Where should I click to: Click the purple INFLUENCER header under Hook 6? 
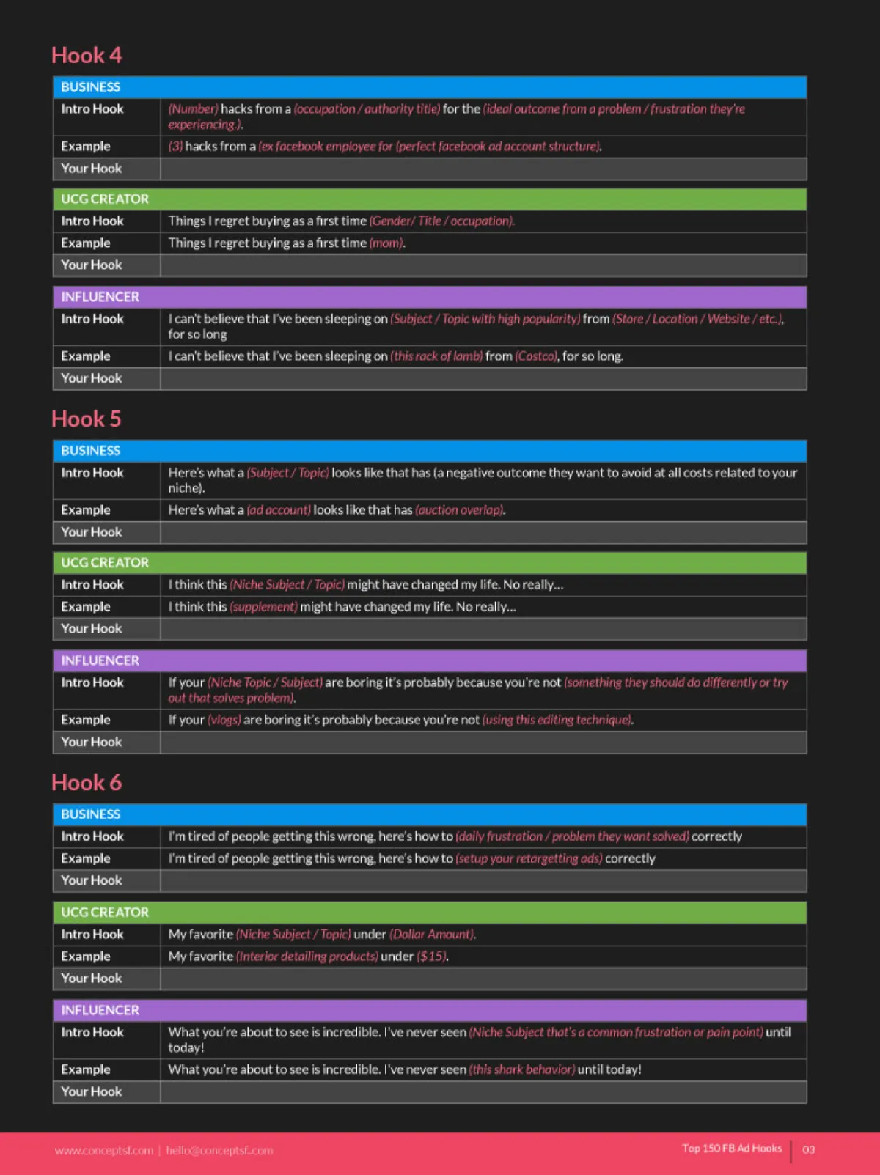pyautogui.click(x=430, y=1010)
